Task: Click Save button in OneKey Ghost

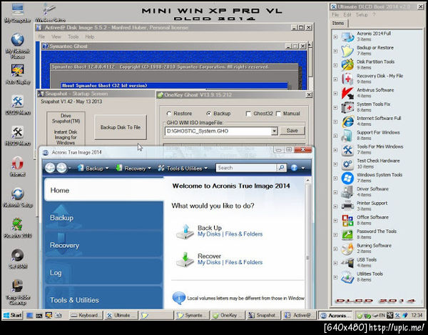Action: click(x=292, y=131)
